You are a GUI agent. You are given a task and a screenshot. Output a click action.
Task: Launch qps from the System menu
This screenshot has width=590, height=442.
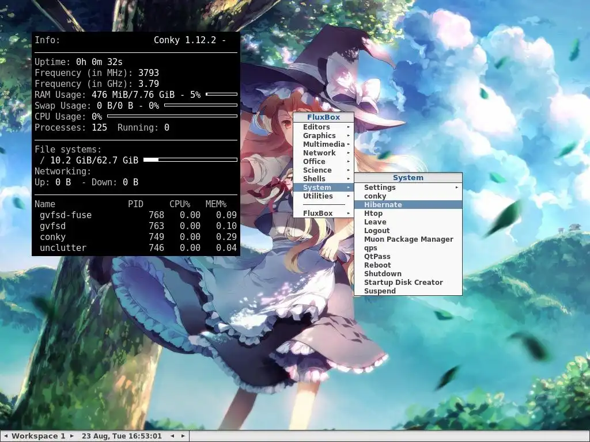coord(408,247)
